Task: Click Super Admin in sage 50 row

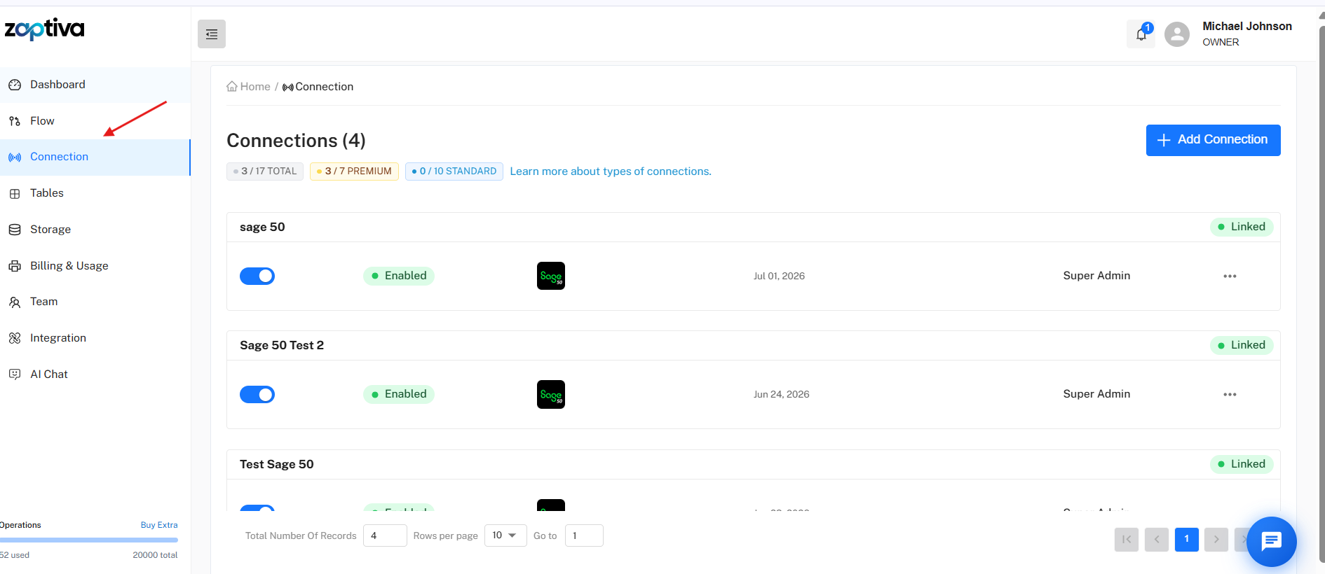Action: 1096,276
